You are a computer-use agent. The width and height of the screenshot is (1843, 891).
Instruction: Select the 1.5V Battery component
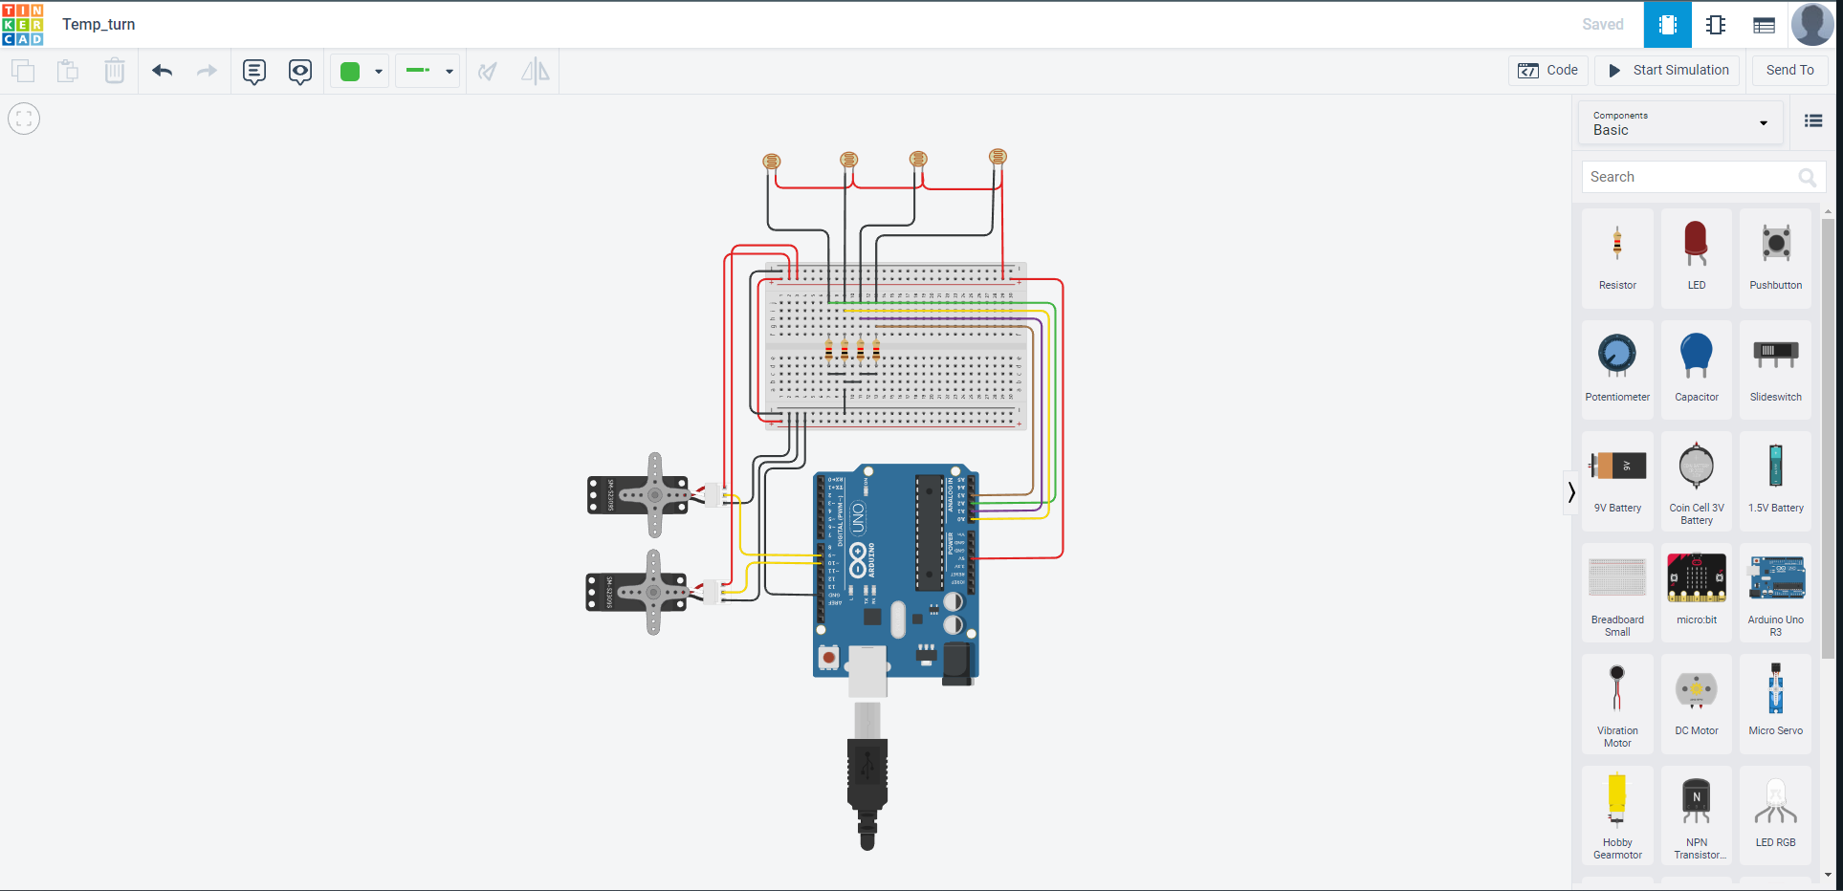tap(1776, 480)
